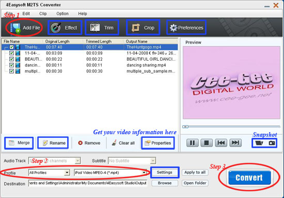This screenshot has width=284, height=198.
Task: Minimize the 4Easysoft M2TS Converter window
Action: coord(267,6)
